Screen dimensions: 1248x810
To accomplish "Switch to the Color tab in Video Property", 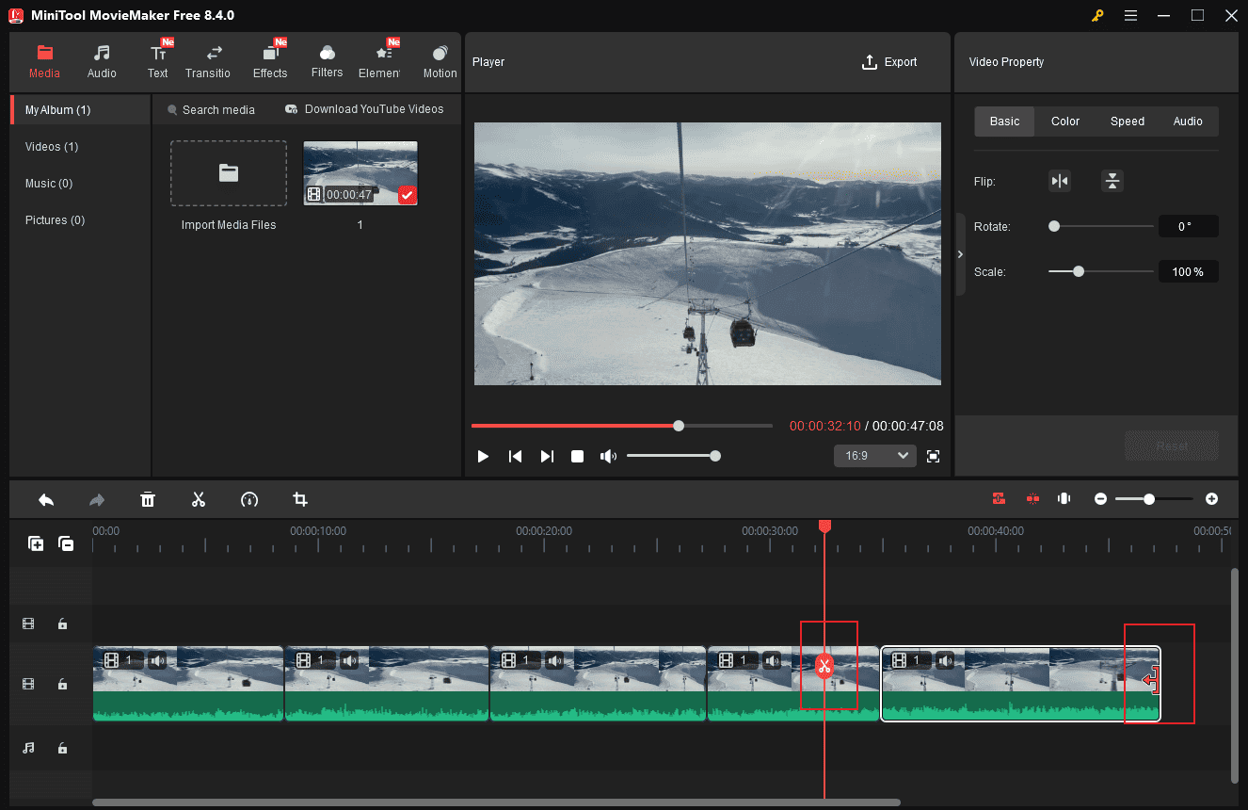I will tap(1064, 121).
